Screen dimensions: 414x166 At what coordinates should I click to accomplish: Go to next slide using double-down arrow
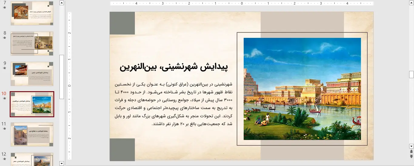click(411, 156)
